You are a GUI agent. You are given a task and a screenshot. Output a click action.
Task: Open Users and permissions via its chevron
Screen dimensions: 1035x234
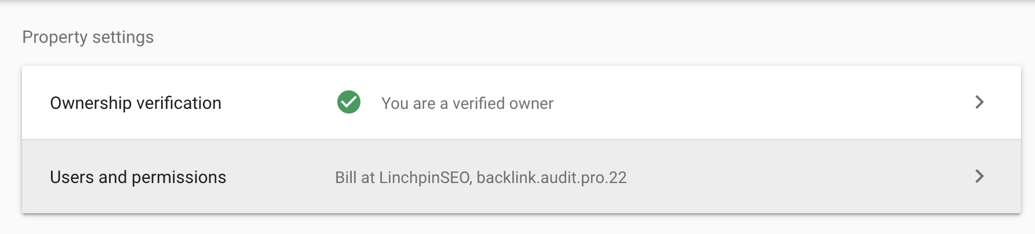[x=979, y=177]
